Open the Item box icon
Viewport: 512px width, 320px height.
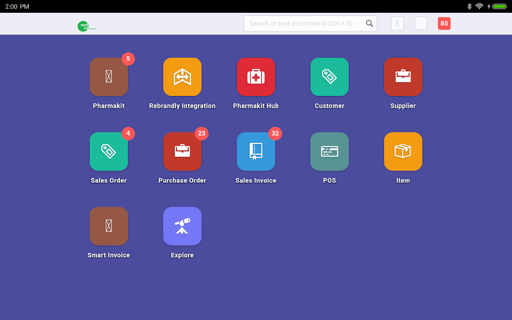[x=403, y=152]
